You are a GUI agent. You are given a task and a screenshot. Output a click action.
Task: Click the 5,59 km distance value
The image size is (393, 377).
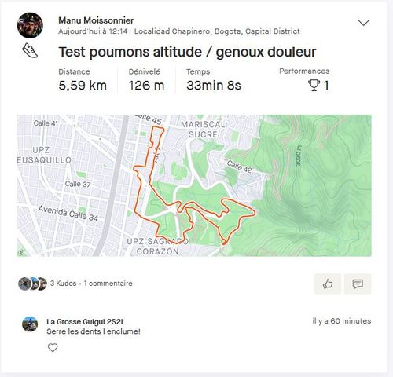83,86
